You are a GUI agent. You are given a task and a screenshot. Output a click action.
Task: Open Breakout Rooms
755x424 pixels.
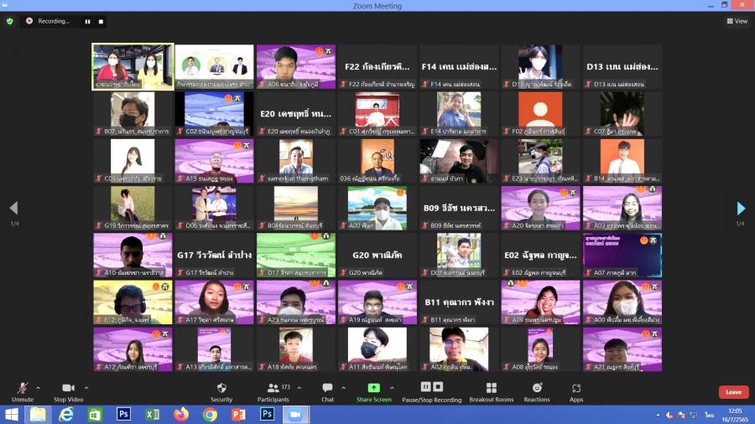point(492,390)
